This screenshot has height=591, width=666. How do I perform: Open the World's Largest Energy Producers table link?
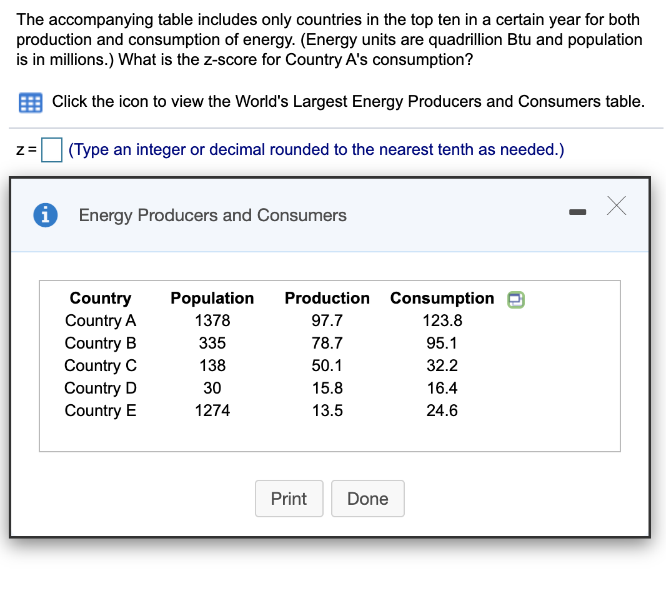[348, 102]
